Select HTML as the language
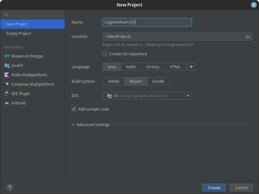Screen dimensions: 259x194 [x=175, y=67]
